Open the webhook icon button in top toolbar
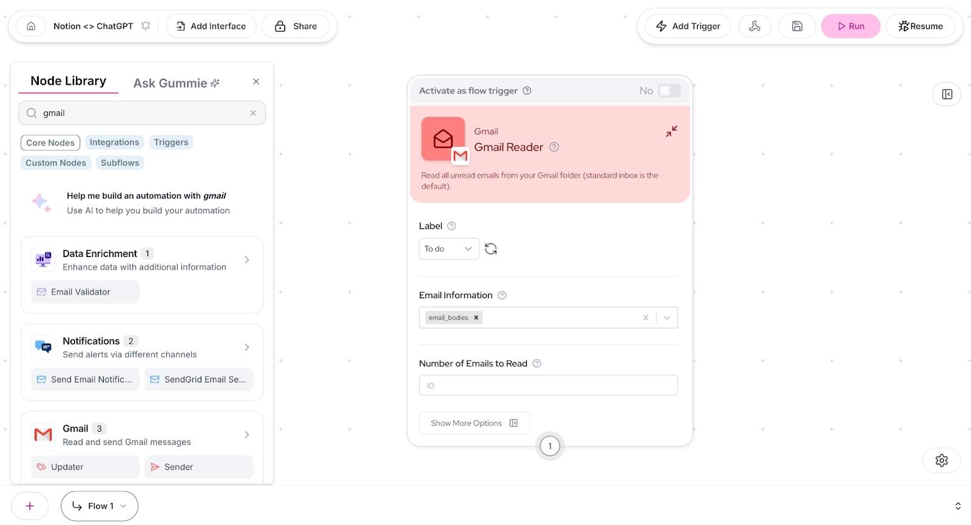Screen dimensions: 971x525 [x=754, y=26]
